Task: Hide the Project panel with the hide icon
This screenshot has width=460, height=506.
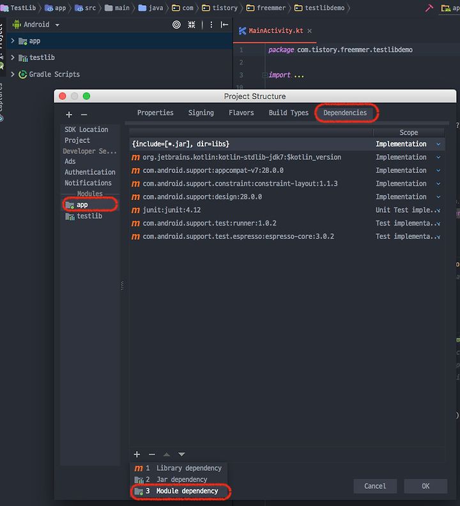Action: tap(224, 24)
